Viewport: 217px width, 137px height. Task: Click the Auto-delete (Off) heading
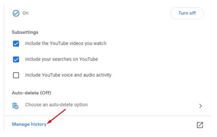pyautogui.click(x=32, y=93)
